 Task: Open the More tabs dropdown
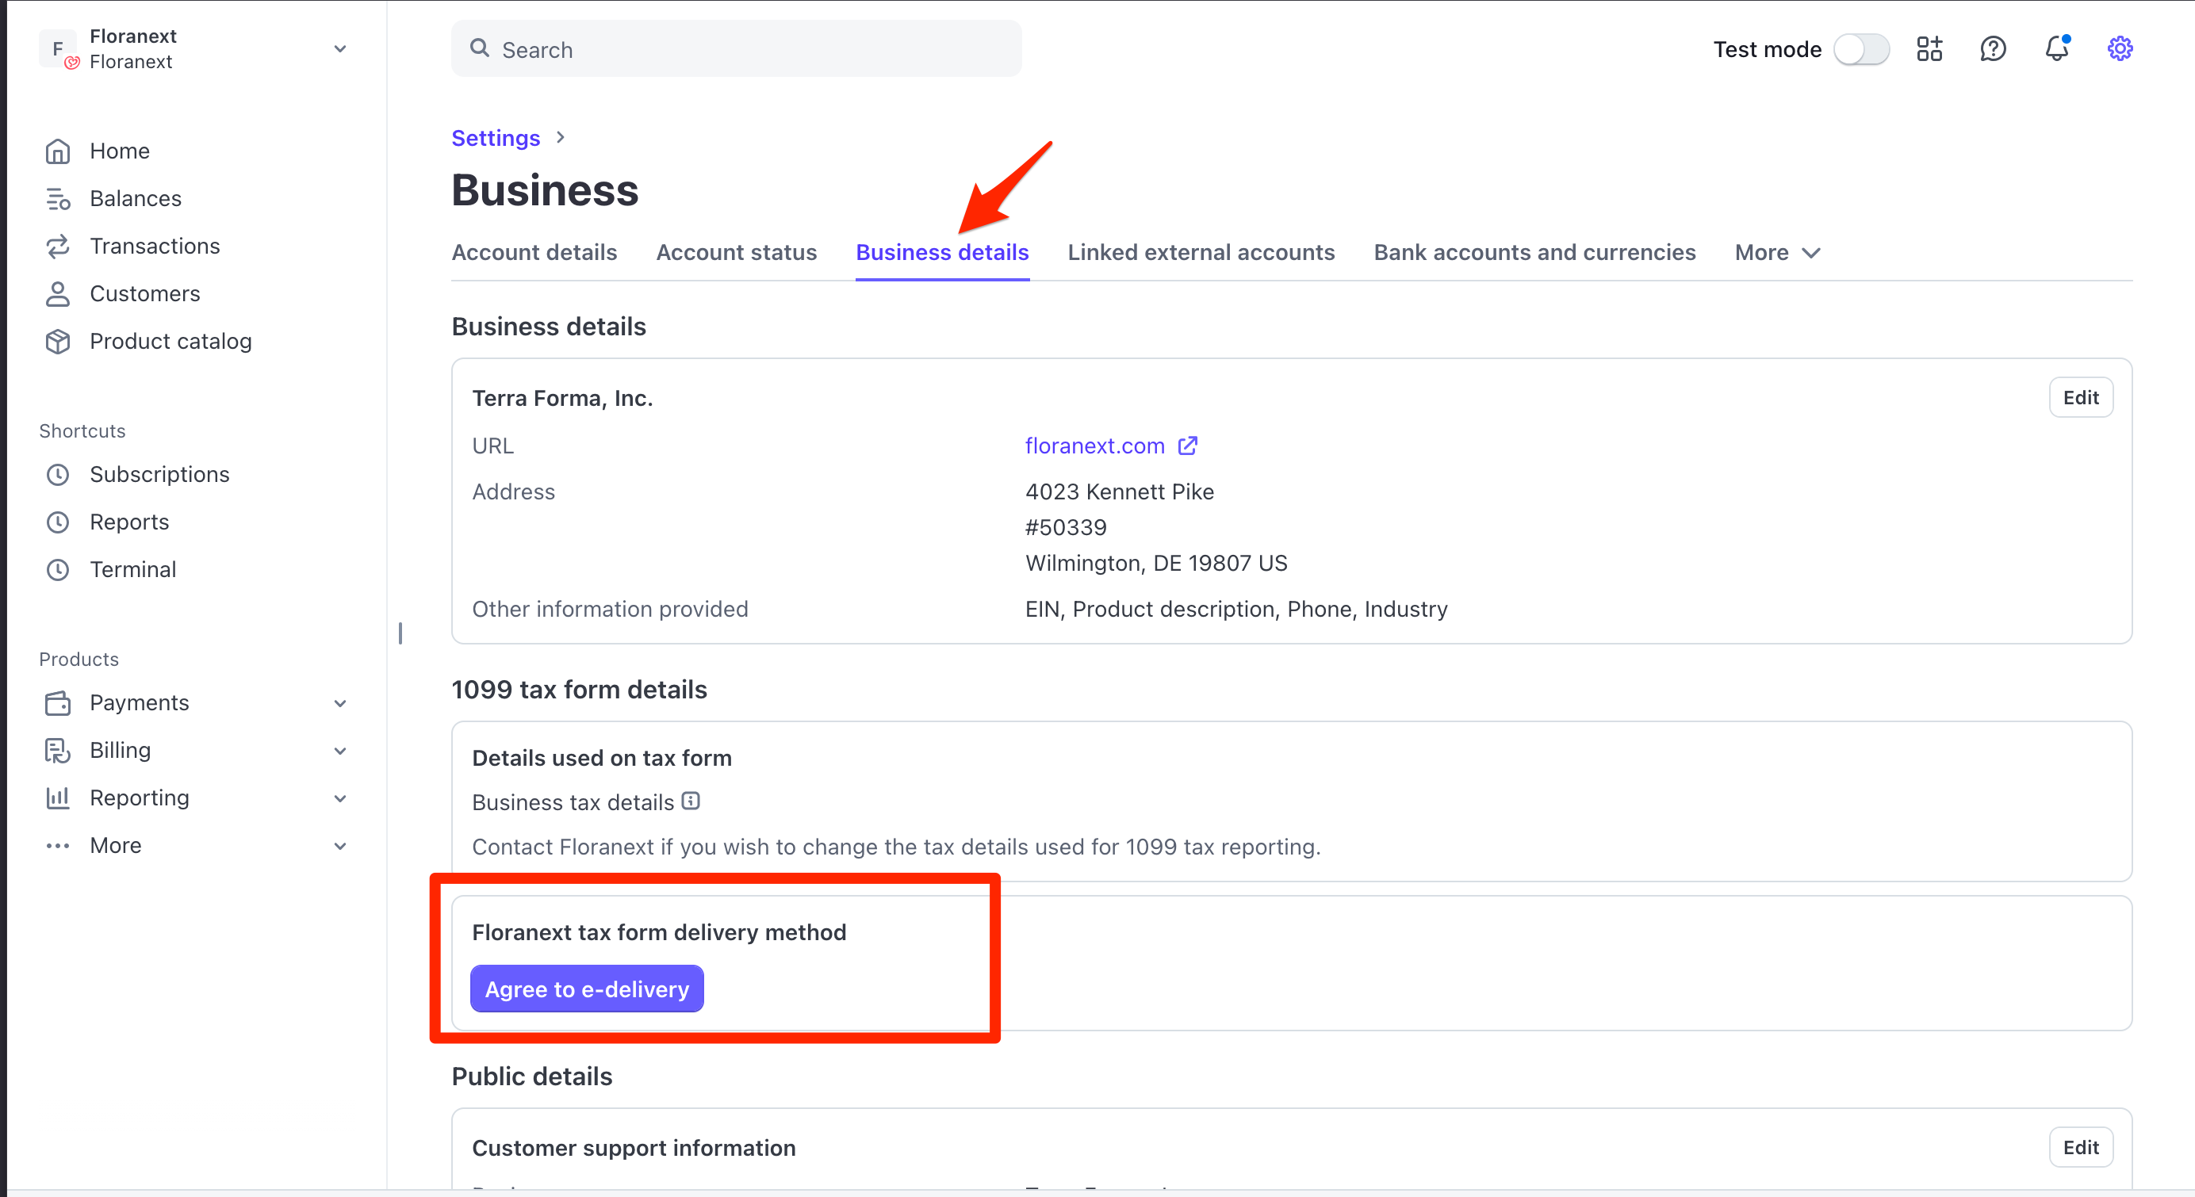tap(1777, 253)
